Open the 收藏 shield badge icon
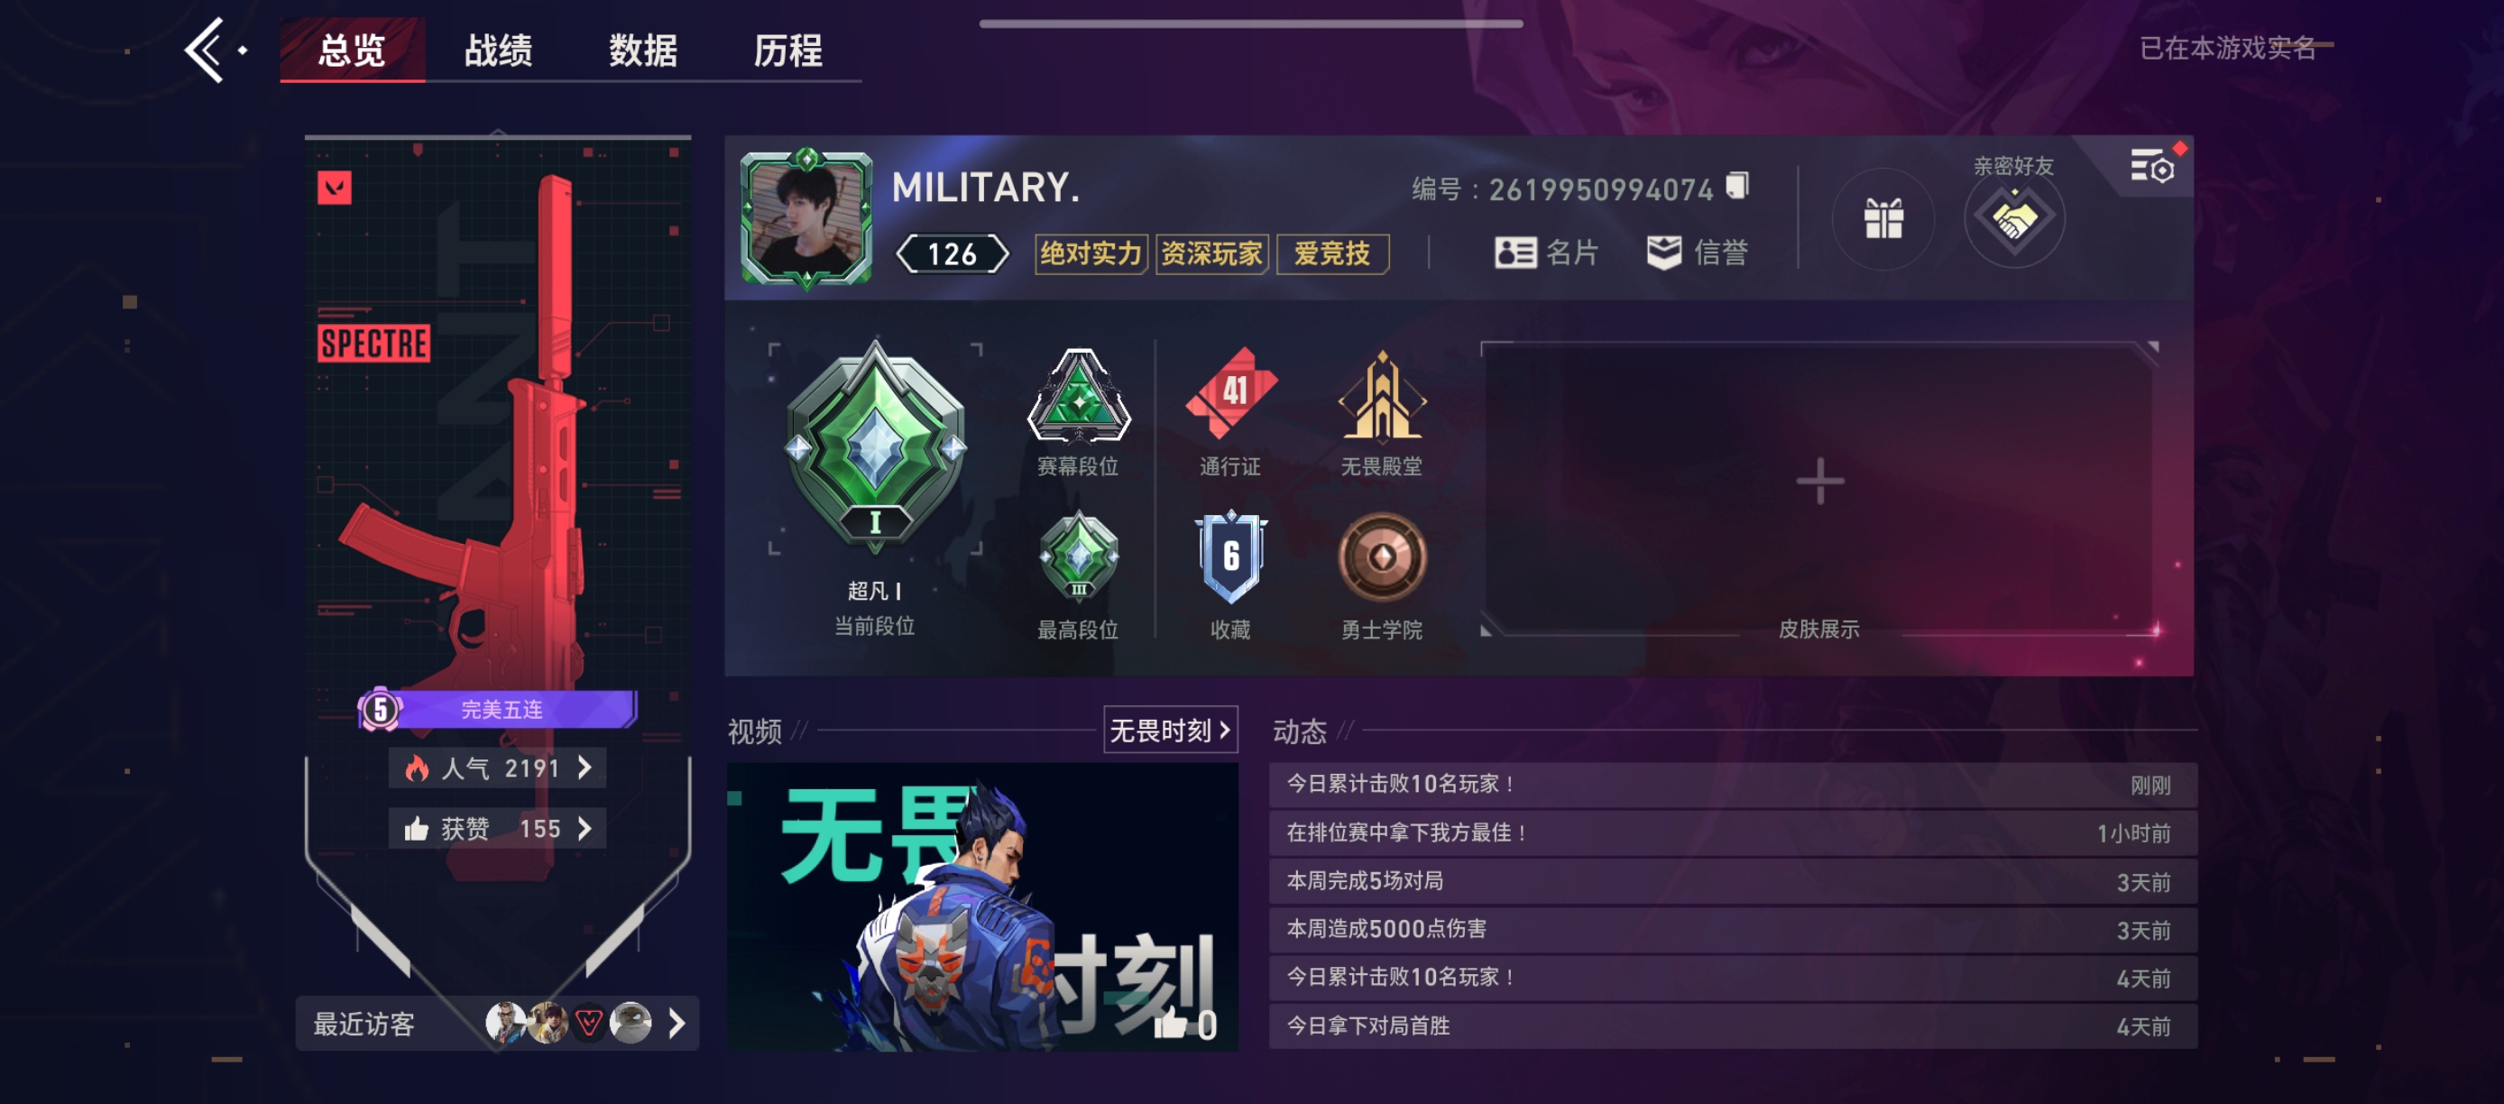Image resolution: width=2504 pixels, height=1104 pixels. click(1230, 557)
